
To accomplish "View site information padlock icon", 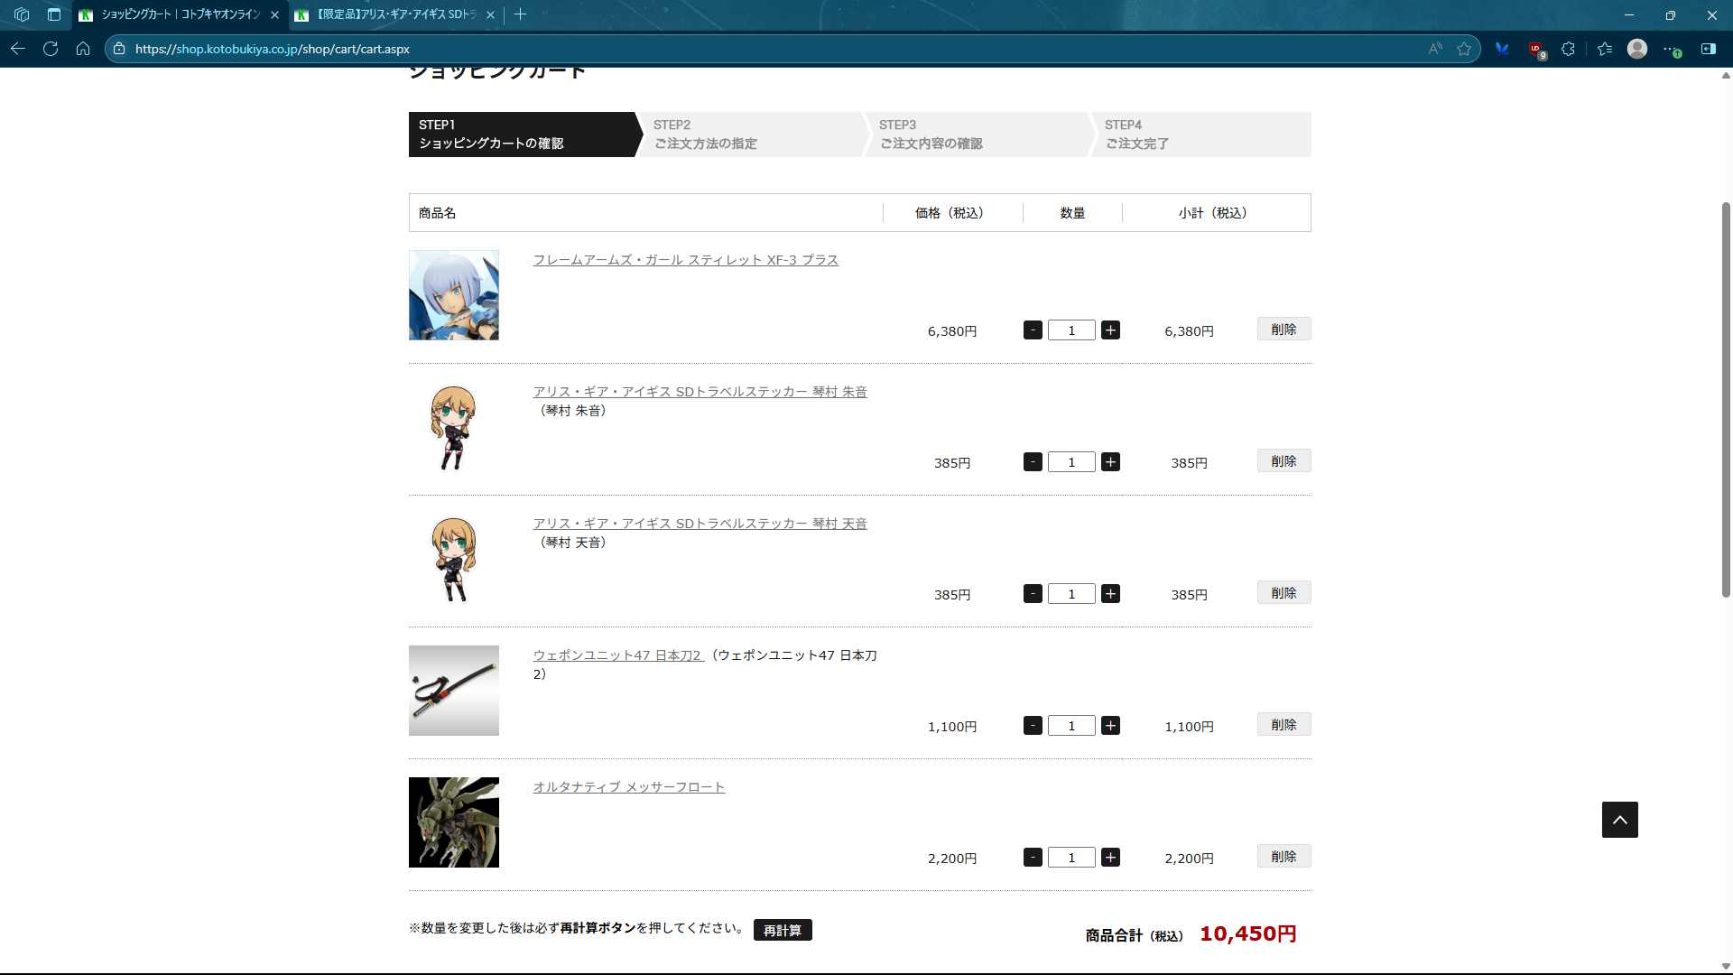I will (119, 49).
